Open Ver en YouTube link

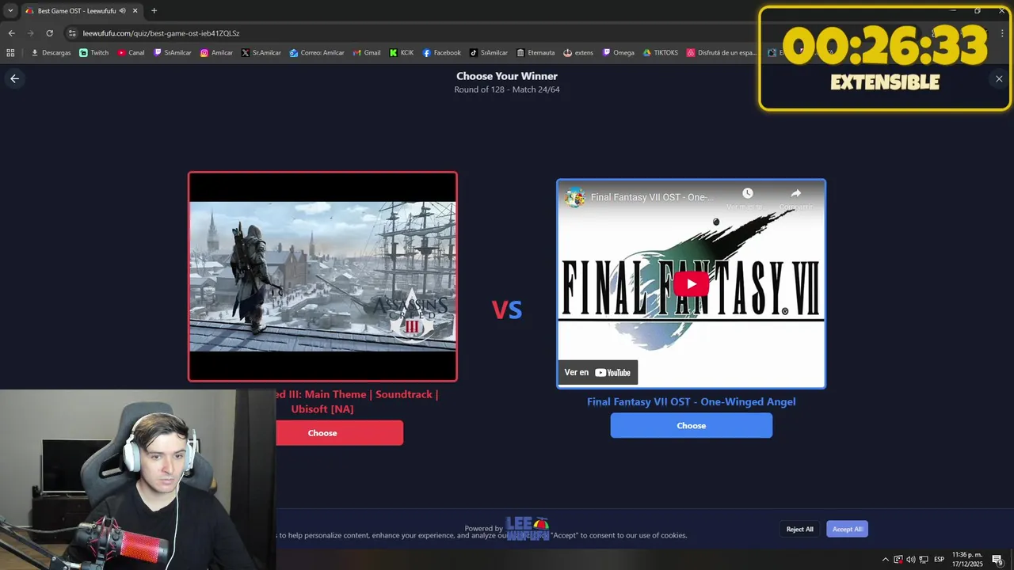coord(597,372)
